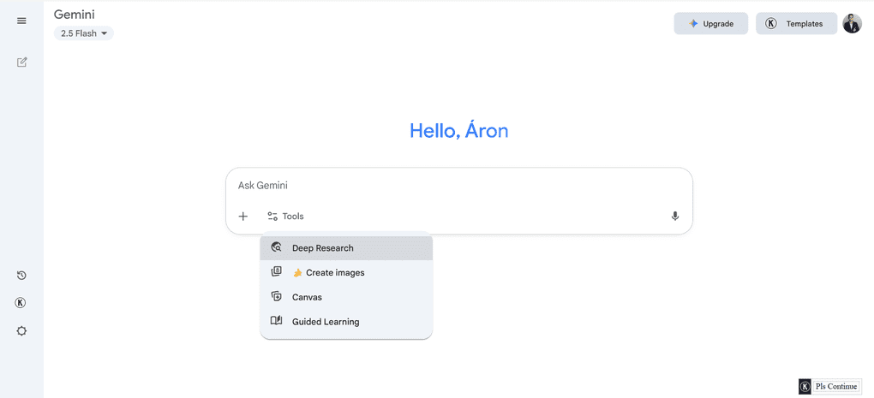Open settings gear icon in sidebar

[21, 330]
